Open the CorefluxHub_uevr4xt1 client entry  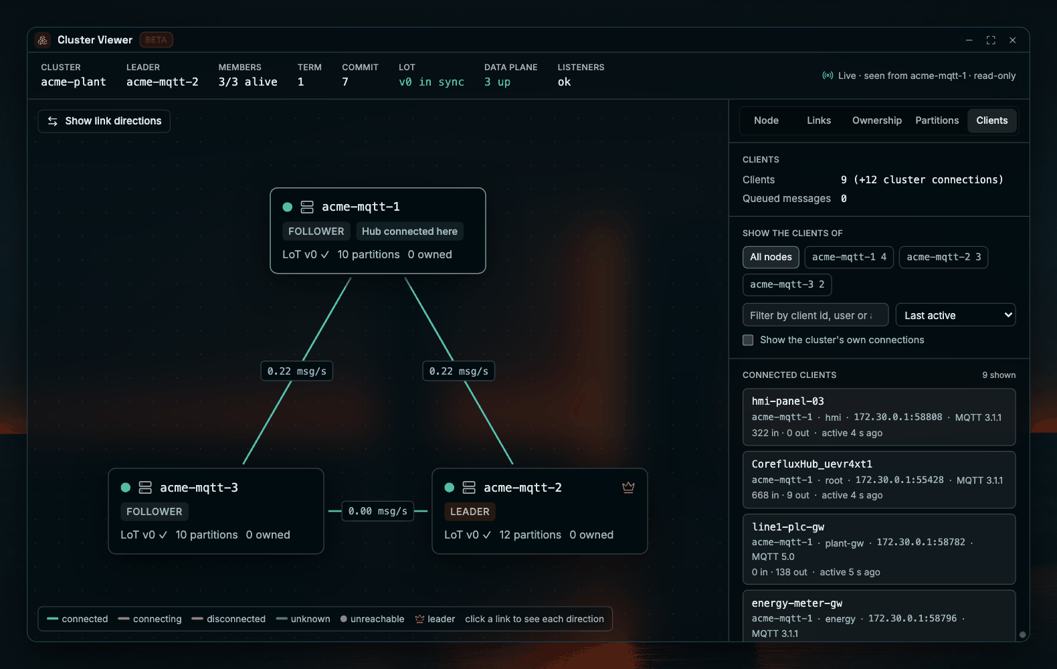point(879,480)
